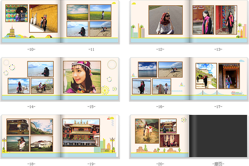Choose the red stone photo on page 16
This screenshot has width=249, height=166.
coord(162,86)
